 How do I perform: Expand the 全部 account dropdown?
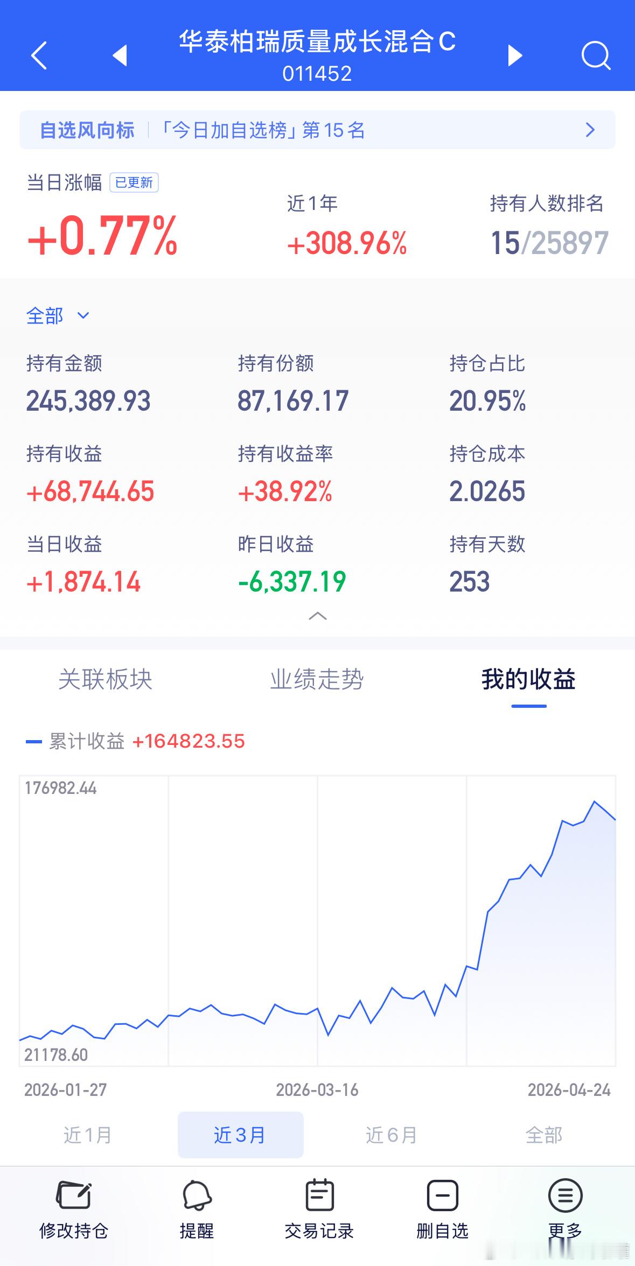point(58,315)
